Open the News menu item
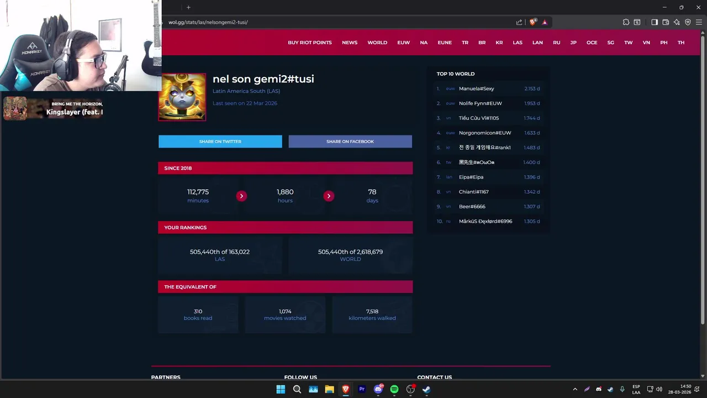The height and width of the screenshot is (398, 707). click(x=350, y=43)
